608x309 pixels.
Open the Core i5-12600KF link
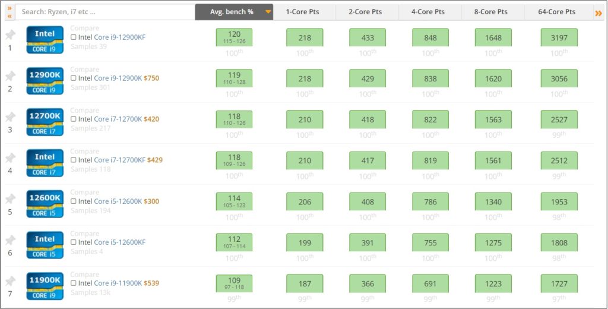120,242
